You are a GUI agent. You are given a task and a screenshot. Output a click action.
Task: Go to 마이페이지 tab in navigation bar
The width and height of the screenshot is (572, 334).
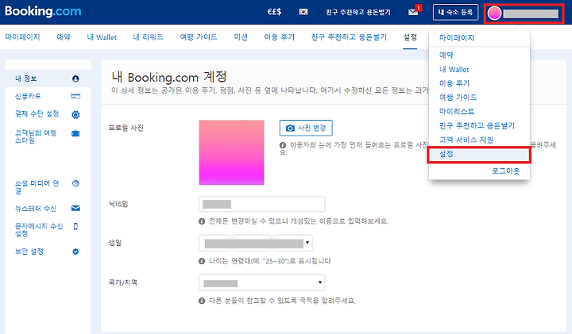pyautogui.click(x=22, y=37)
